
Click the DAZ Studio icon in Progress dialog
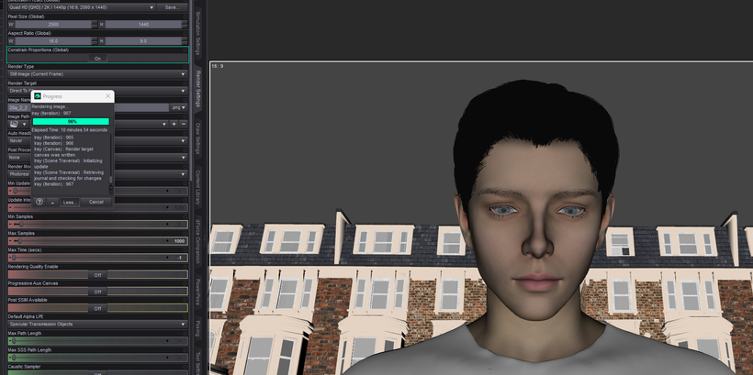pos(38,96)
